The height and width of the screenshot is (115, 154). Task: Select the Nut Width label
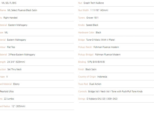pyautogui.click(x=83, y=10)
